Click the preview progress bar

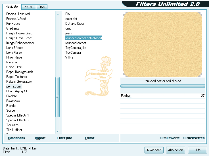(x=163, y=86)
